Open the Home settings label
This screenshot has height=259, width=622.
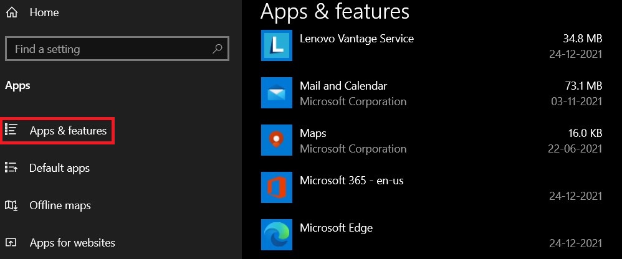(x=44, y=12)
